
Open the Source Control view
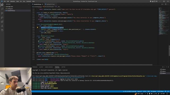[2, 13]
